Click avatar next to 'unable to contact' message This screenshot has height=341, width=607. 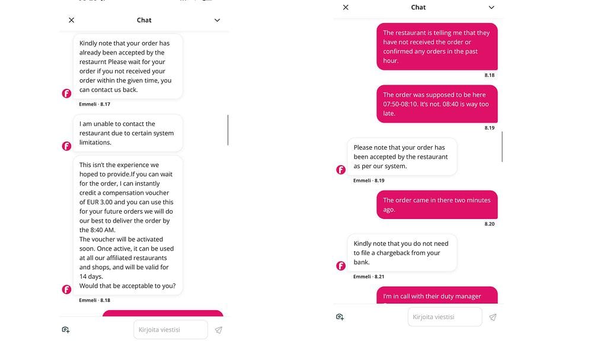pyautogui.click(x=66, y=146)
